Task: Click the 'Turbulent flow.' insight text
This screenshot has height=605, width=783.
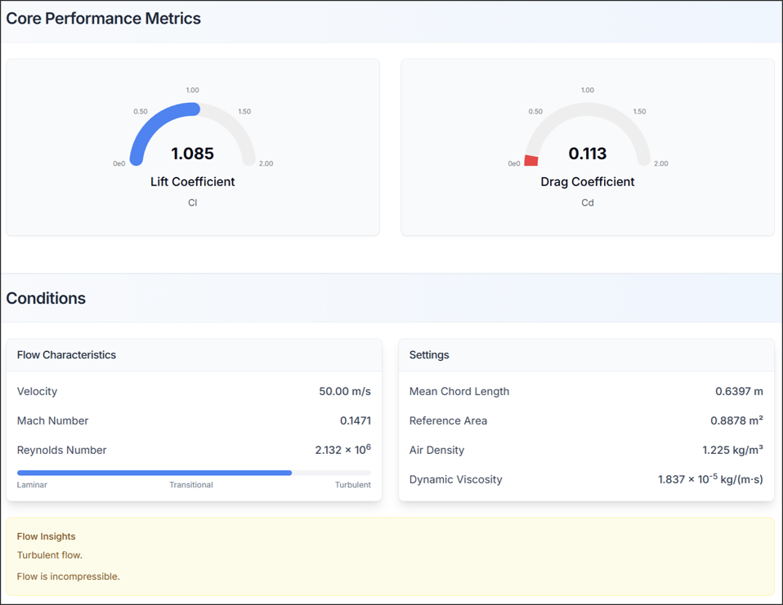Action: point(50,555)
